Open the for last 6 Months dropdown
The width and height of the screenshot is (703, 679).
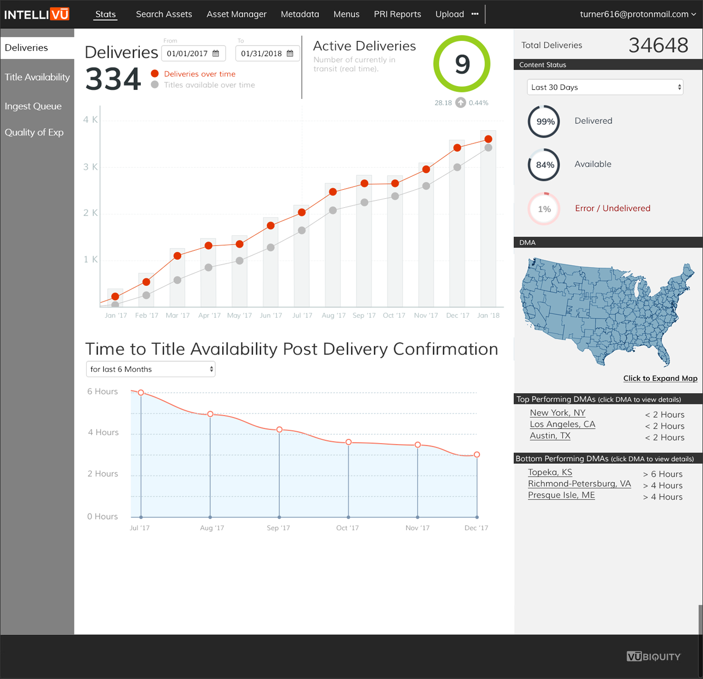tap(150, 369)
